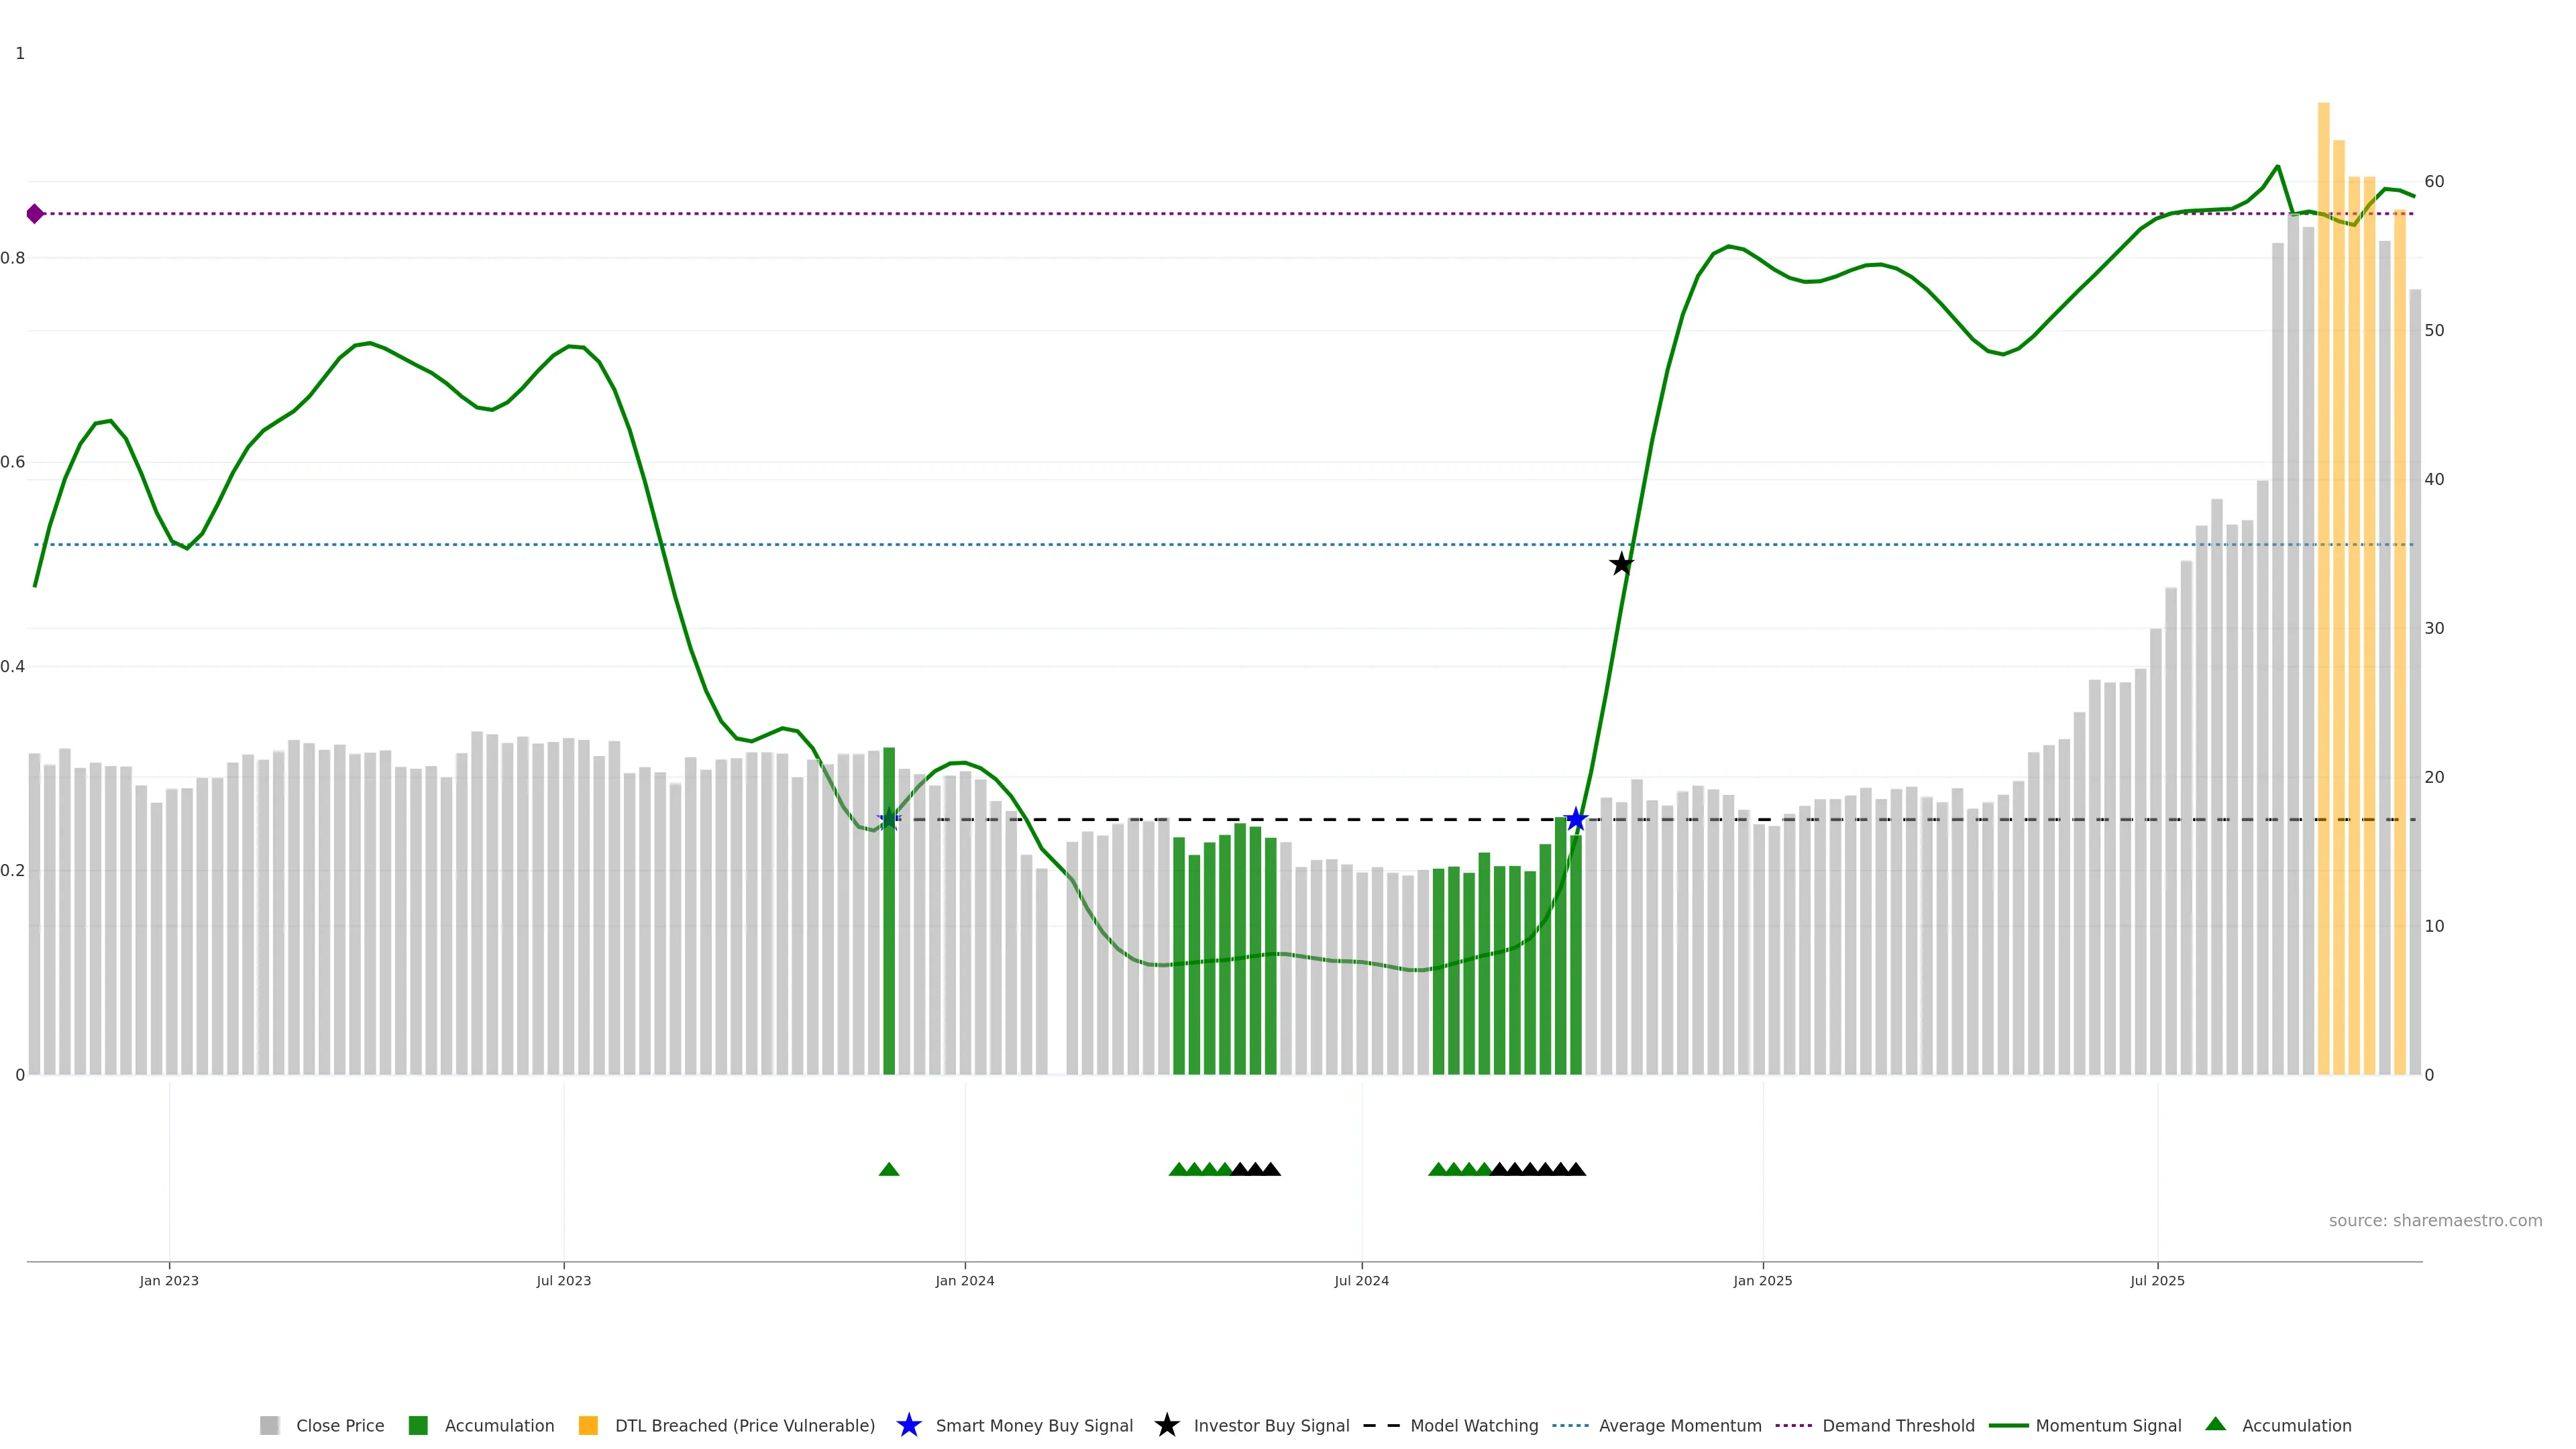2576x1449 pixels.
Task: Click the green Accumulation triangle in the legend
Action: (2215, 1424)
